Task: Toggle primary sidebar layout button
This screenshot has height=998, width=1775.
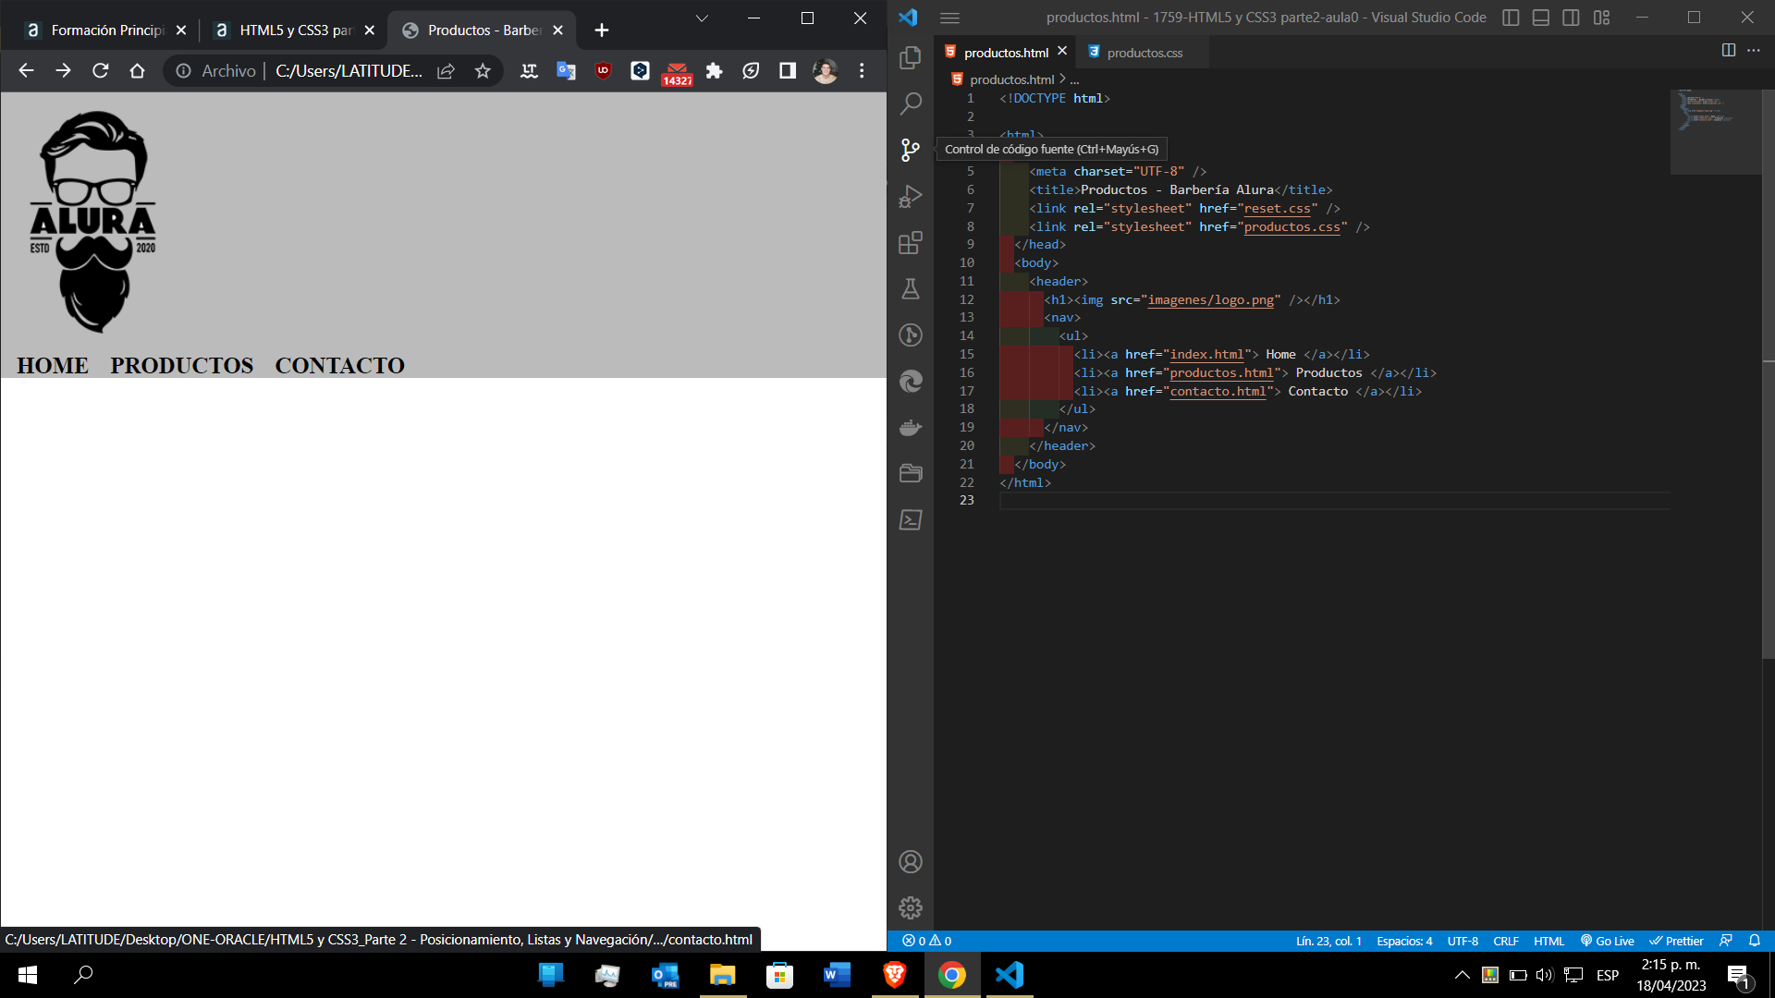Action: coord(1511,18)
